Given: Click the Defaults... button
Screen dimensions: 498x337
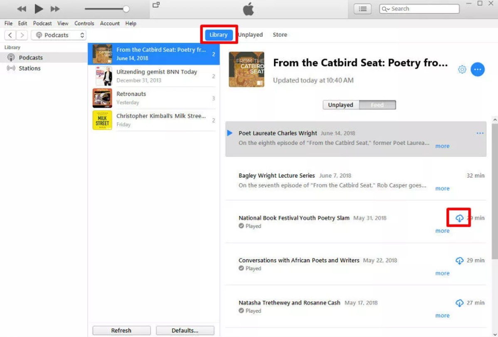Looking at the screenshot, I should pyautogui.click(x=185, y=330).
